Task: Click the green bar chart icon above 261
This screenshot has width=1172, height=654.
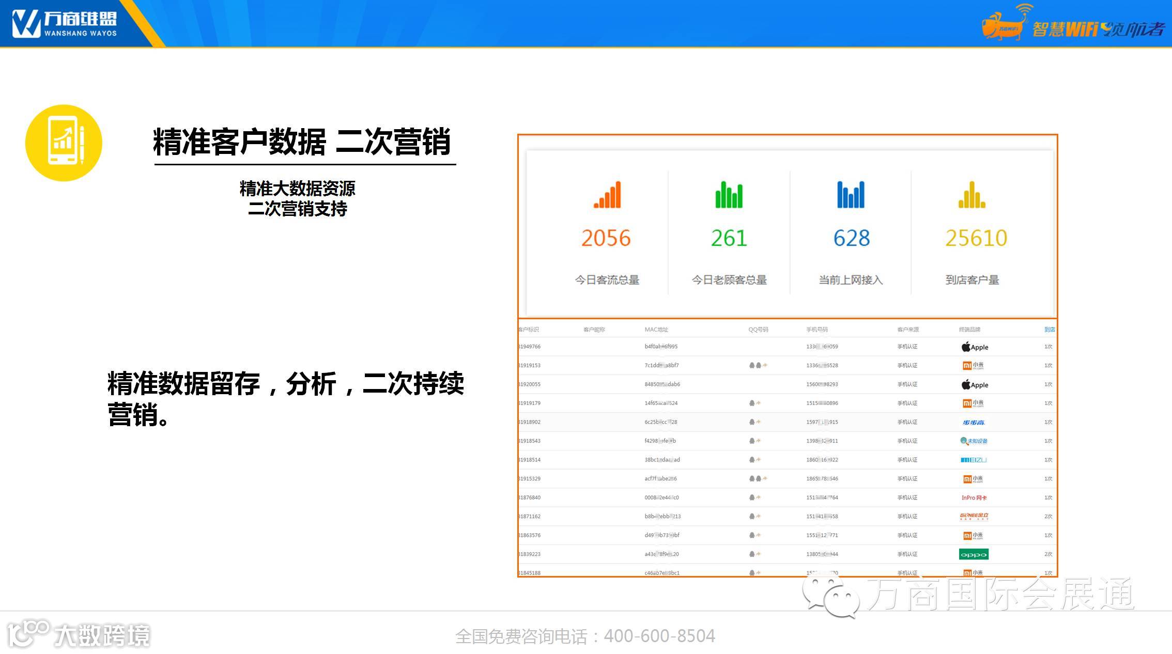Action: [729, 195]
